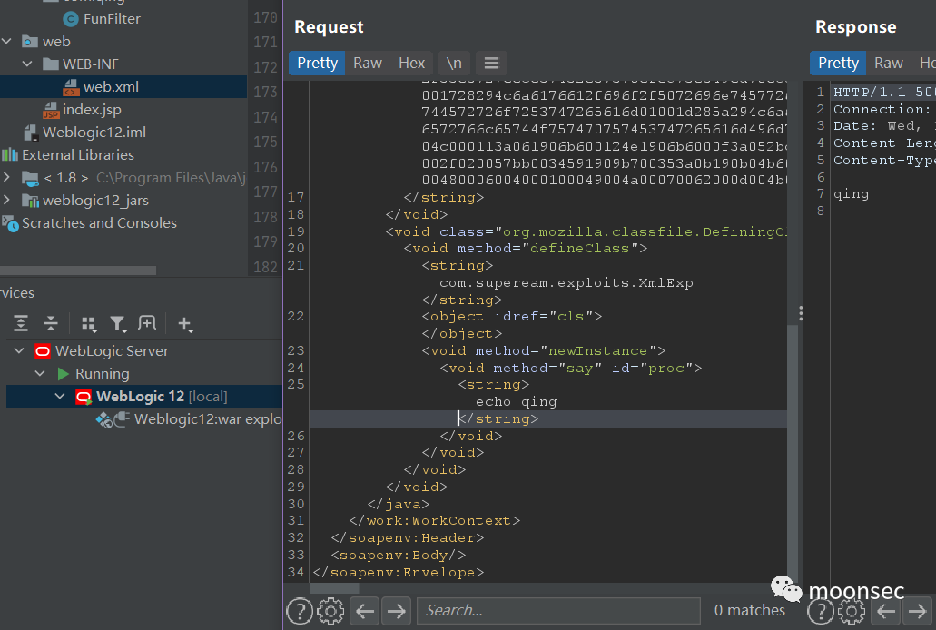Screen dimensions: 936x630
Task: Click the Scratches and Consoles icon
Action: [10, 223]
